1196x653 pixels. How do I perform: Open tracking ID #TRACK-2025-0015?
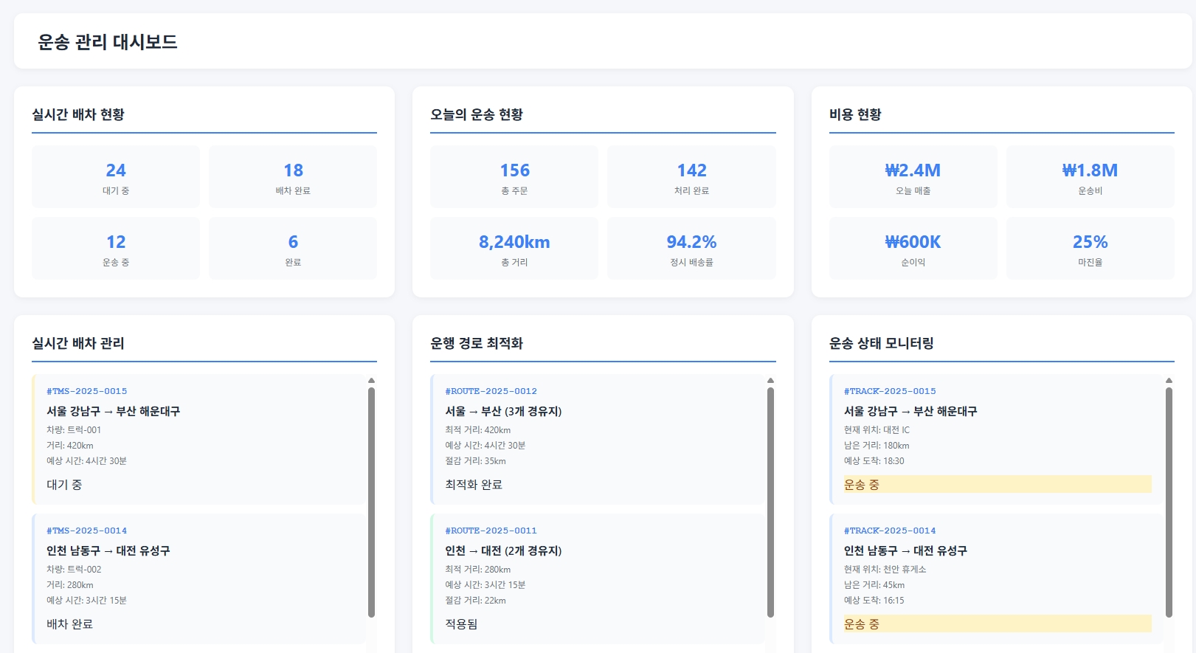coord(890,391)
